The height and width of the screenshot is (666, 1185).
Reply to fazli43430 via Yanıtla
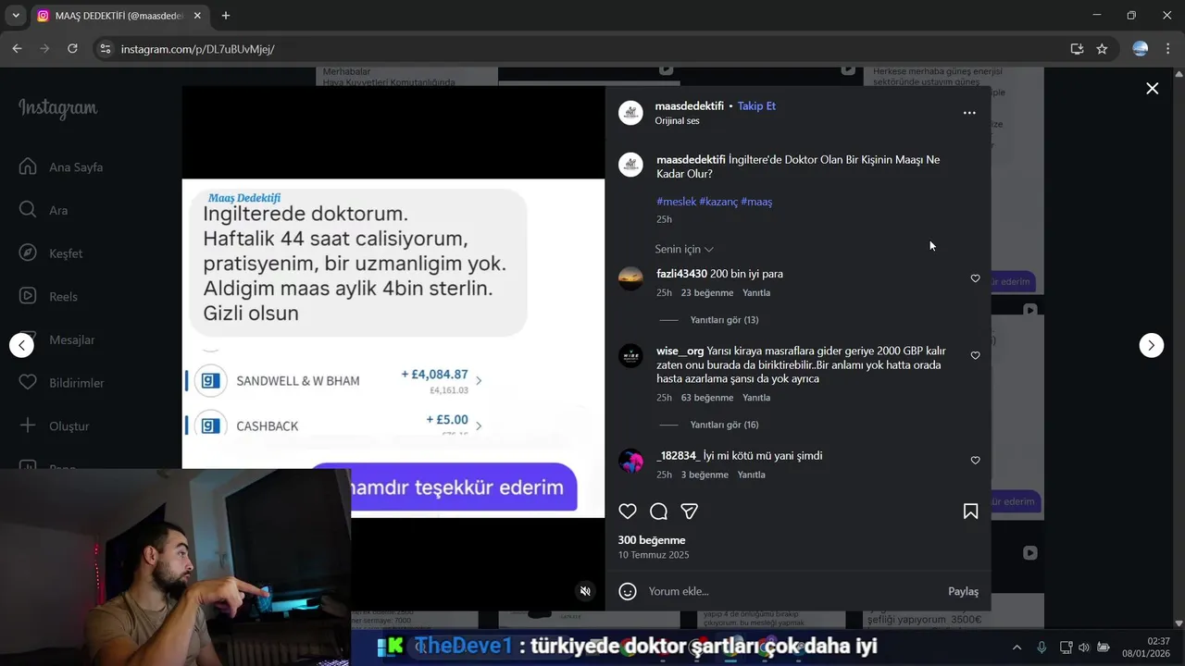756,293
